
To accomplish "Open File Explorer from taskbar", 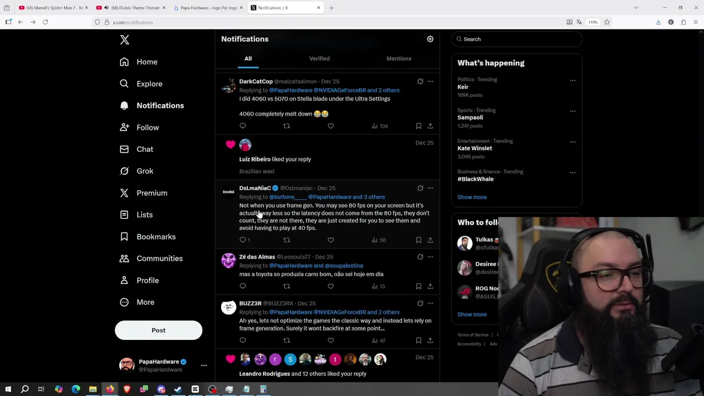I will point(93,389).
